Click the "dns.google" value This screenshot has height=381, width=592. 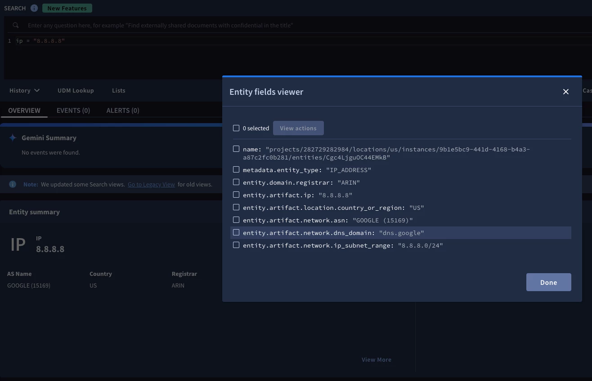point(402,233)
